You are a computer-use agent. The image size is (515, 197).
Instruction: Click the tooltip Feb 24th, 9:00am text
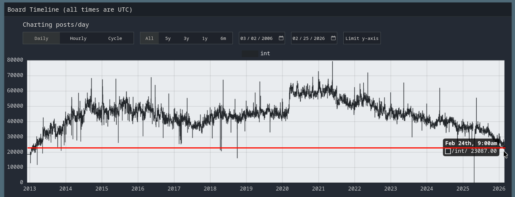tap(471, 143)
